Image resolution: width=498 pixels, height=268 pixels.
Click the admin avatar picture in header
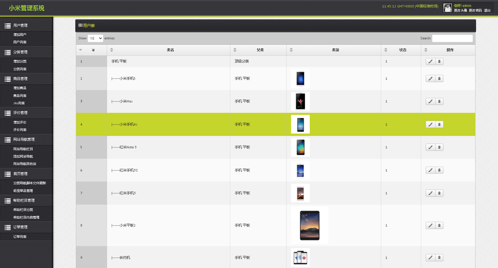click(447, 8)
